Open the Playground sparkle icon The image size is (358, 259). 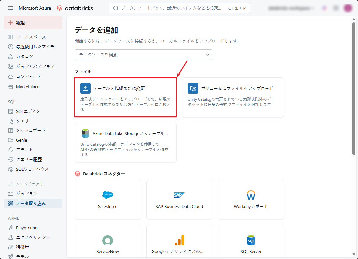pos(11,228)
